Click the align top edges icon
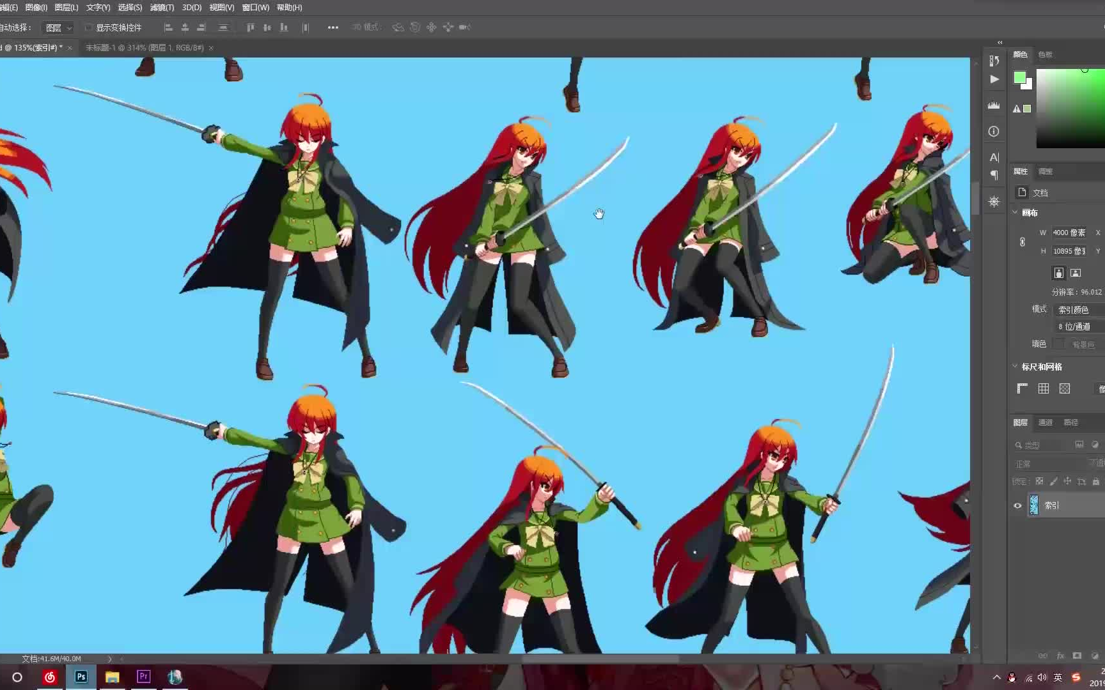Viewport: 1105px width, 690px height. [x=251, y=27]
